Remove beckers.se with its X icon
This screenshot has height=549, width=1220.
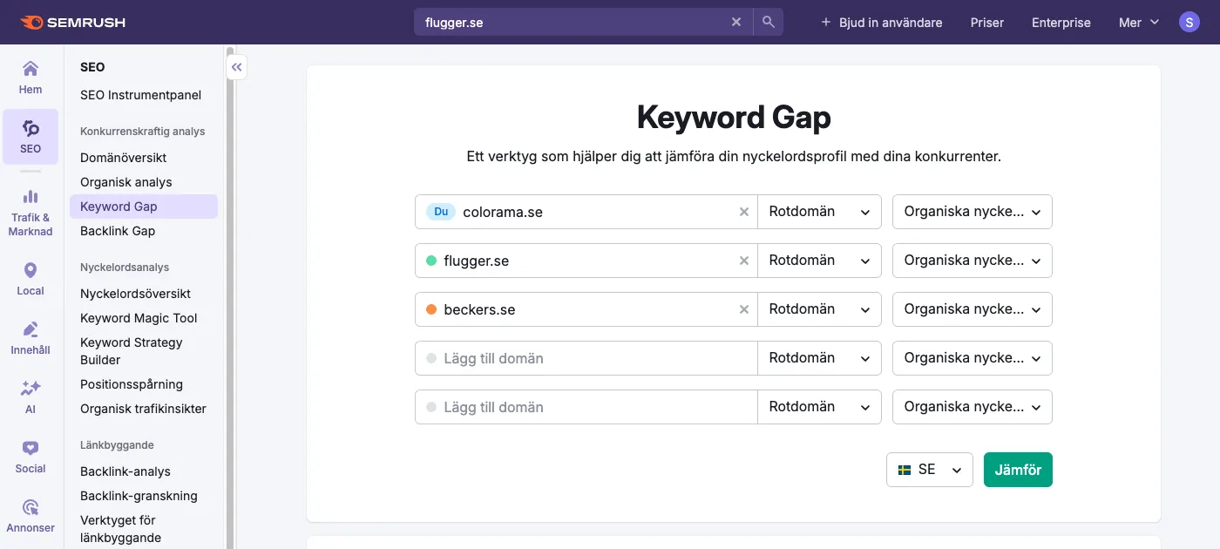744,309
